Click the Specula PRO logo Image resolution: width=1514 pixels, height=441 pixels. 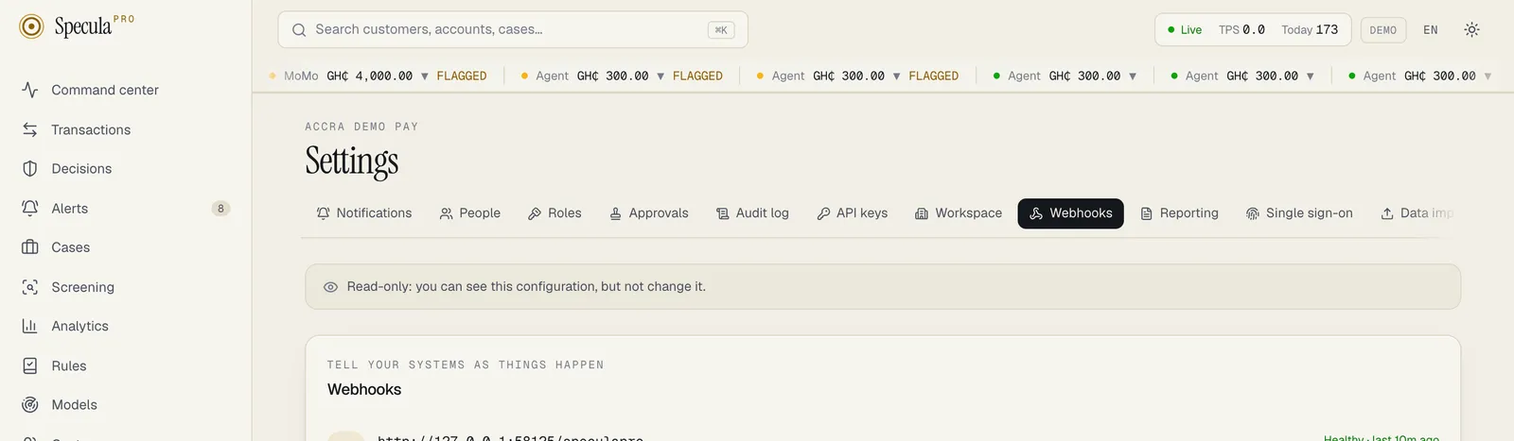coord(77,26)
